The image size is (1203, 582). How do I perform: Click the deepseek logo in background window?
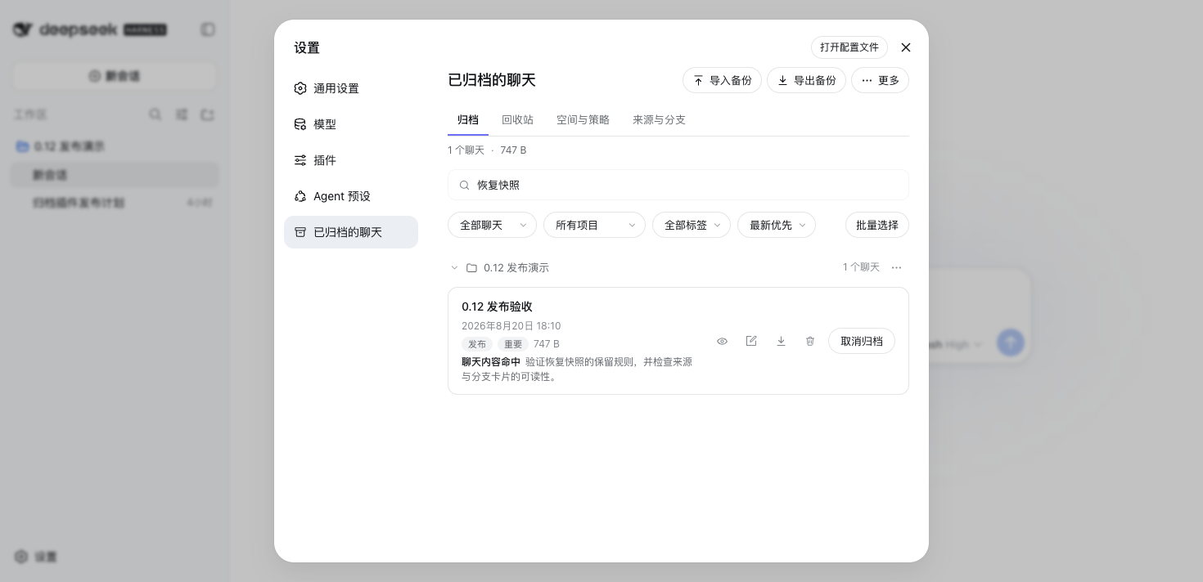click(x=90, y=29)
